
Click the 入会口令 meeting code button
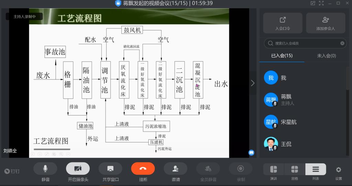click(283, 23)
